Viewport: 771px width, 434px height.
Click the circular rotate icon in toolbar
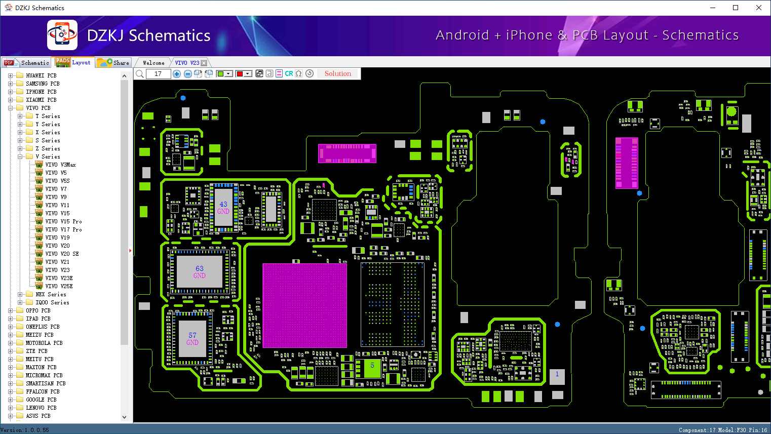coord(310,73)
